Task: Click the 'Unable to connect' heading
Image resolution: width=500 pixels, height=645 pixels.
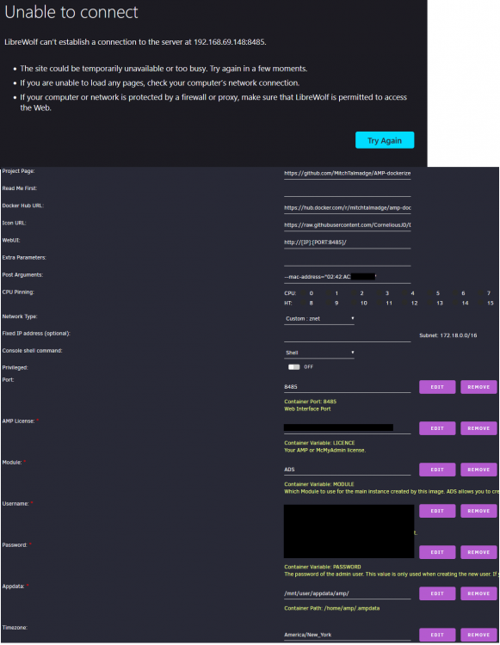Action: click(x=71, y=12)
